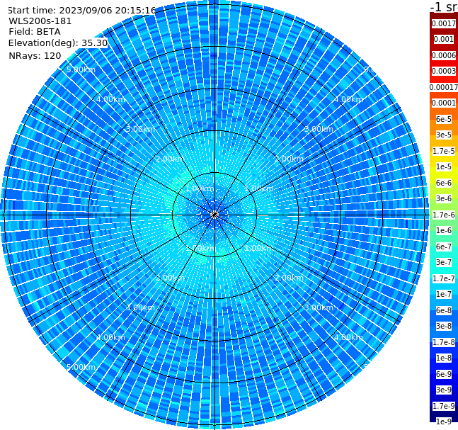The width and height of the screenshot is (458, 430).
Task: Click the 1e-5 colorbar tick label
Action: (x=444, y=166)
